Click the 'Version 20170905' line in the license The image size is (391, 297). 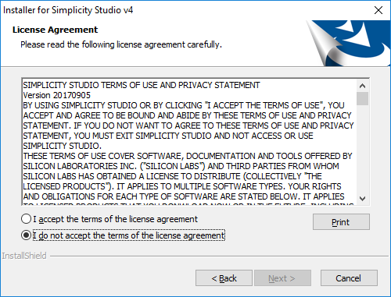(57, 95)
